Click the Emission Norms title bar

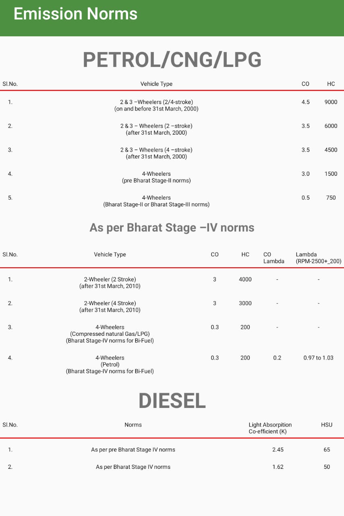[x=76, y=14]
